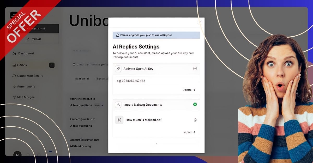The image size is (313, 163).
Task: Close the AI Replies Settings dialog
Action: pyautogui.click(x=200, y=22)
